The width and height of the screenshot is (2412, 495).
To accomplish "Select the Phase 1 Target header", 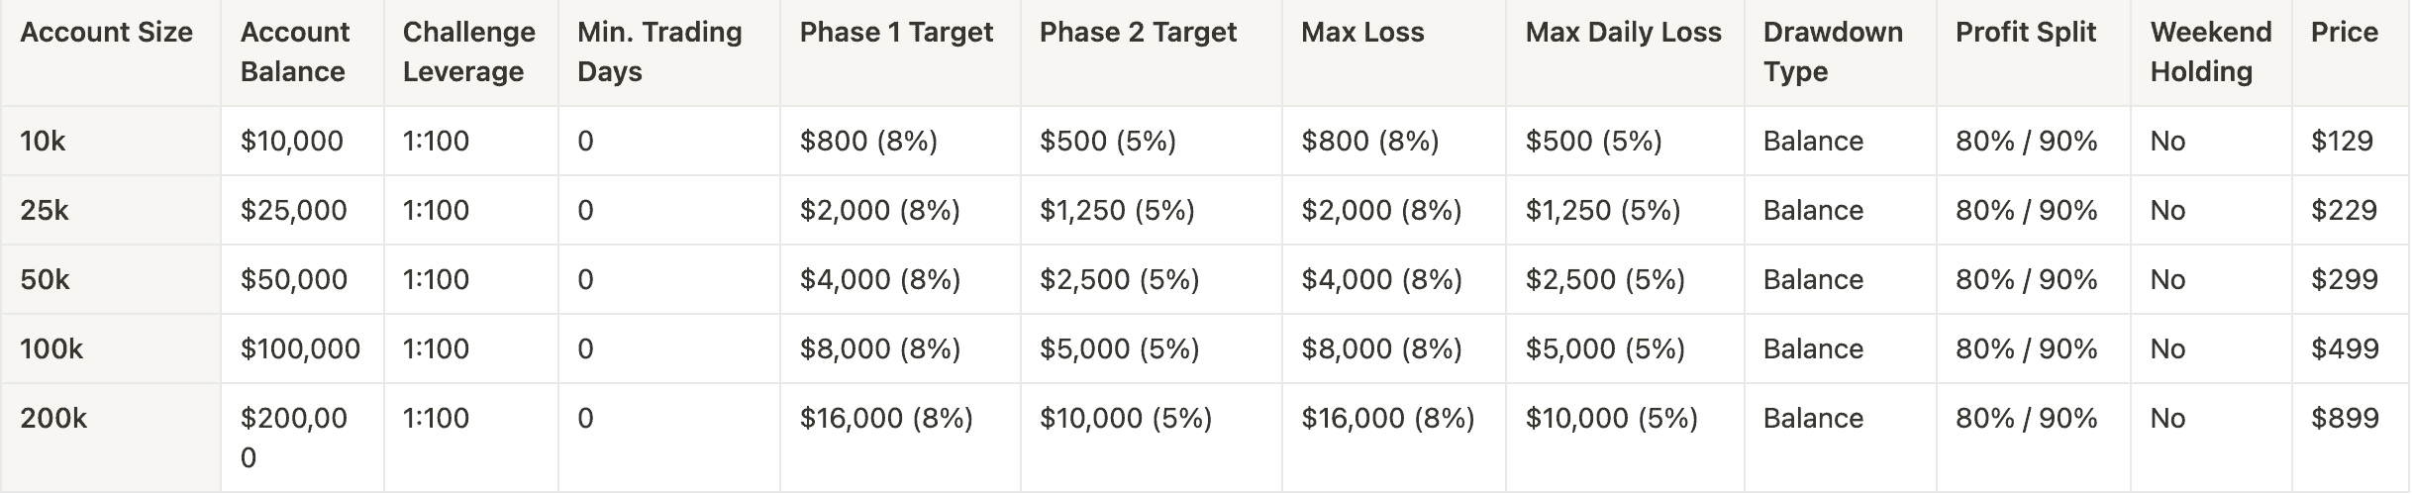I will (x=896, y=33).
